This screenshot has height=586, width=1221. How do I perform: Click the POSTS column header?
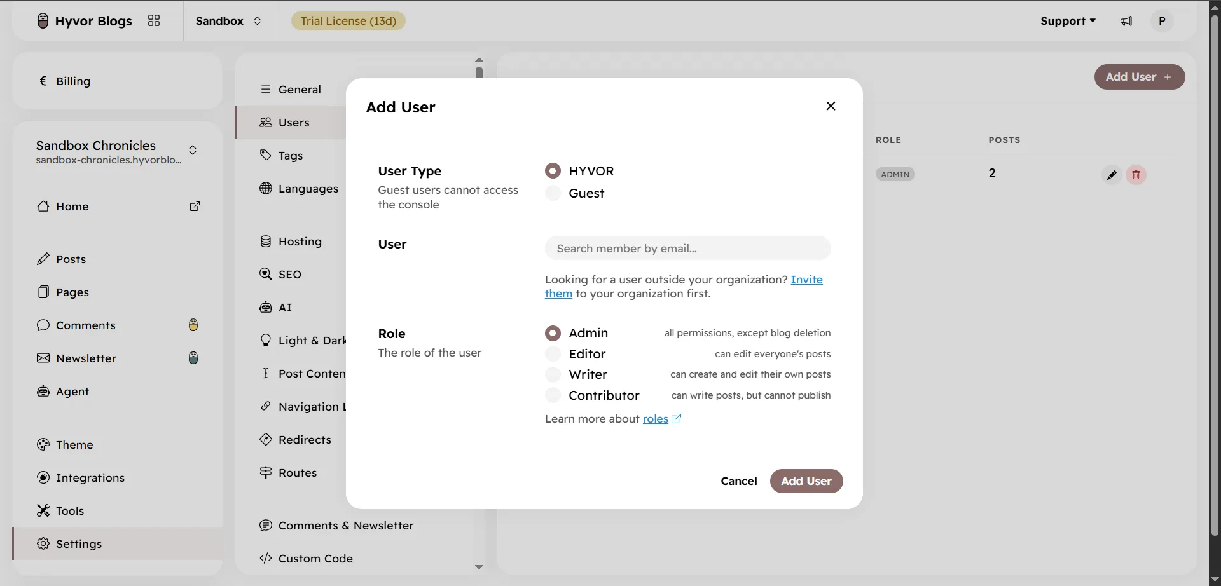tap(1004, 140)
